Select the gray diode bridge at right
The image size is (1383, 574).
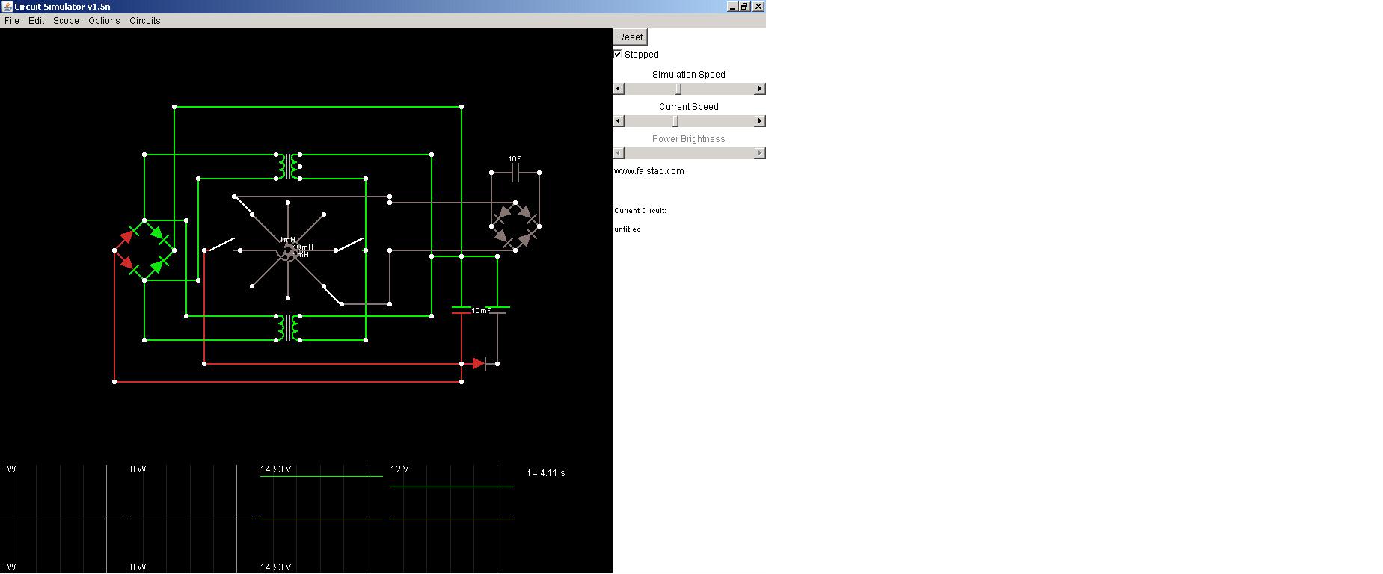point(515,226)
